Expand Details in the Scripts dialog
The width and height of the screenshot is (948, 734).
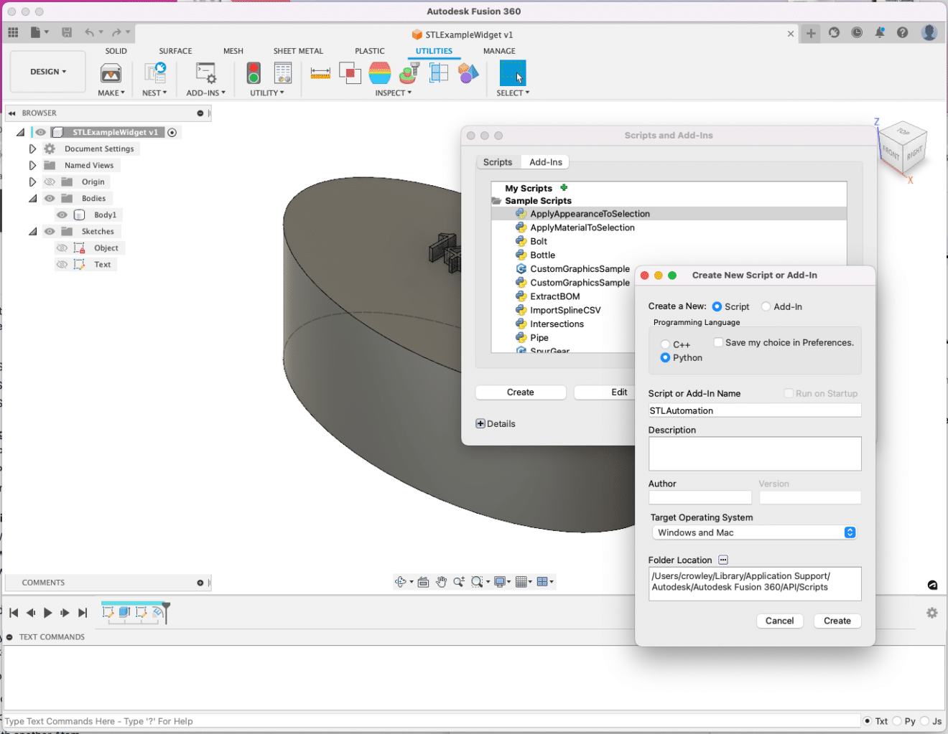click(480, 423)
